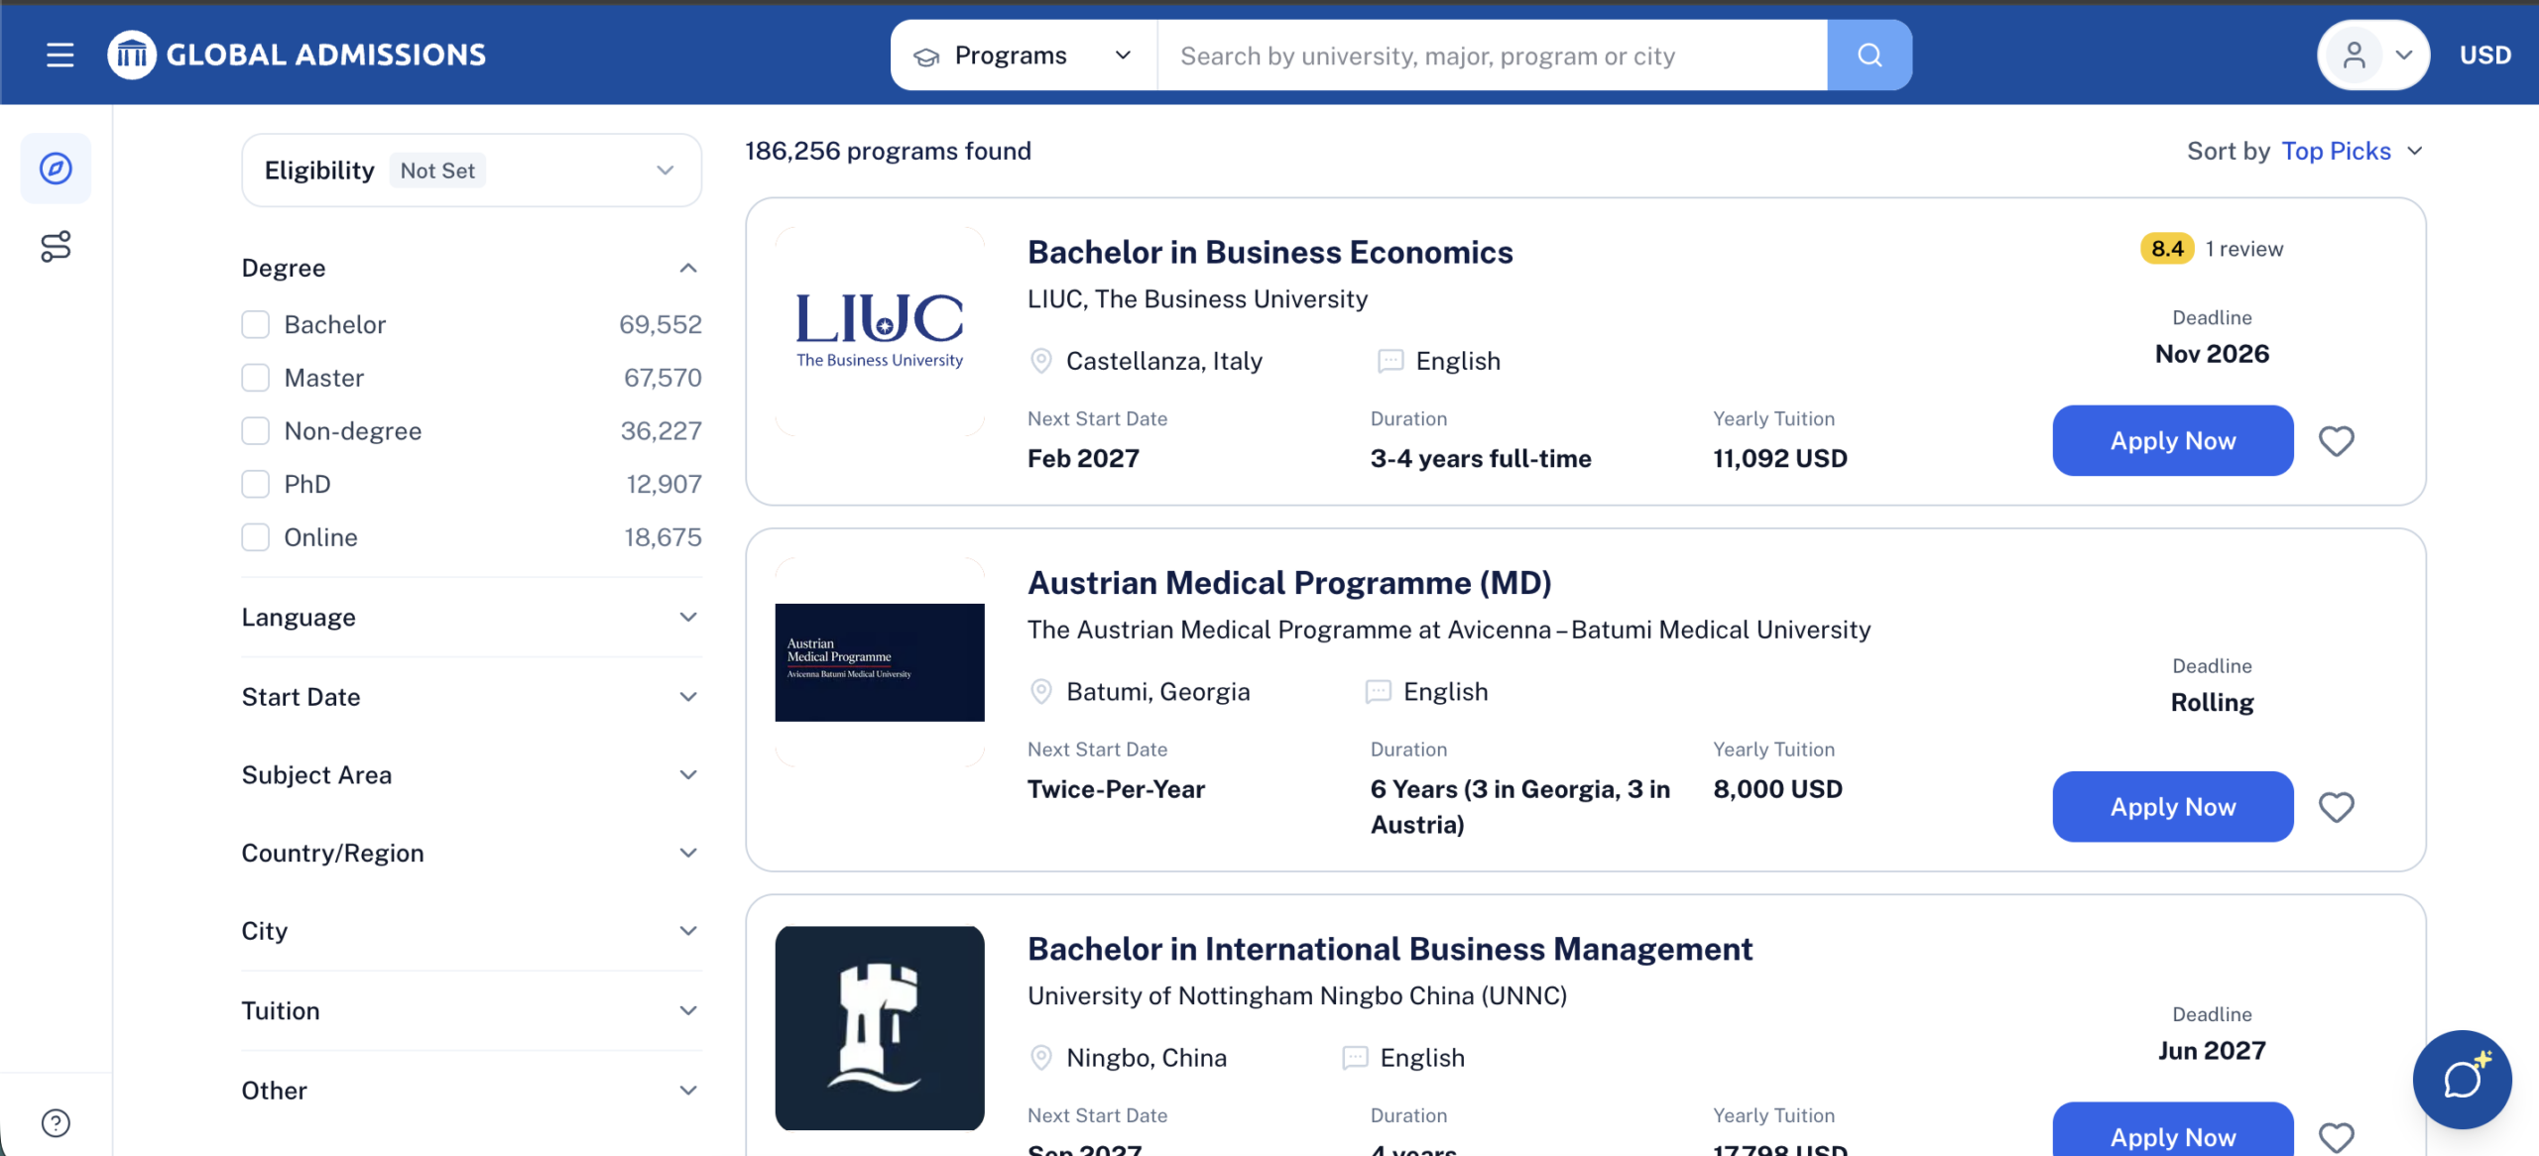Image resolution: width=2539 pixels, height=1156 pixels.
Task: Apply Now to Bachelor in Business Economics
Action: [x=2173, y=441]
